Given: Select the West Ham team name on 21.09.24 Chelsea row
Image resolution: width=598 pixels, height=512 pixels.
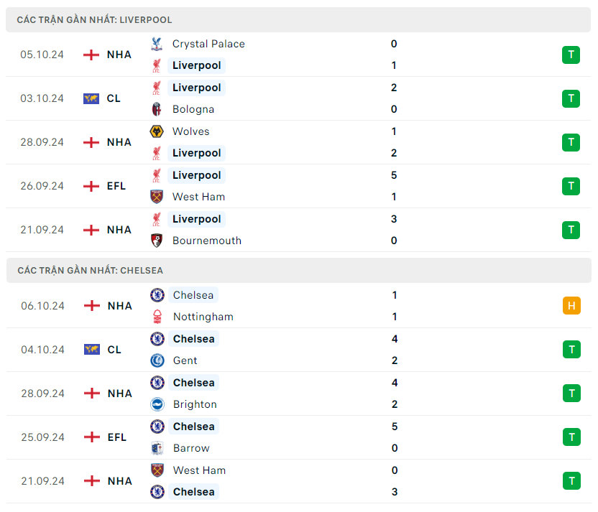Looking at the screenshot, I should (x=199, y=470).
